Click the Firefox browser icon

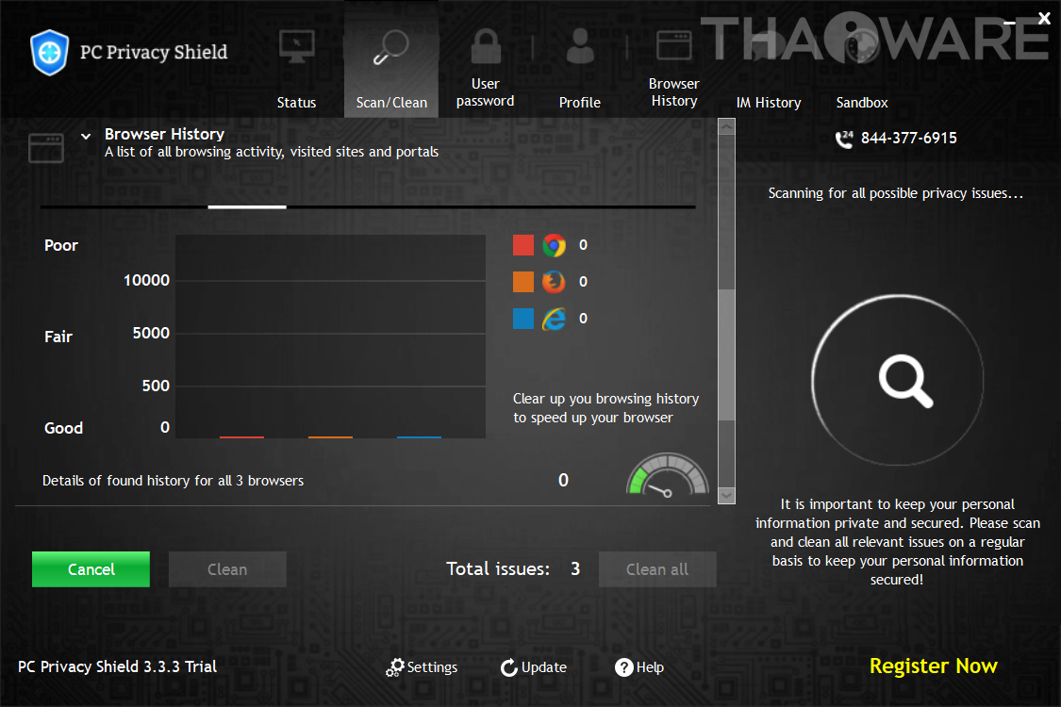coord(554,282)
